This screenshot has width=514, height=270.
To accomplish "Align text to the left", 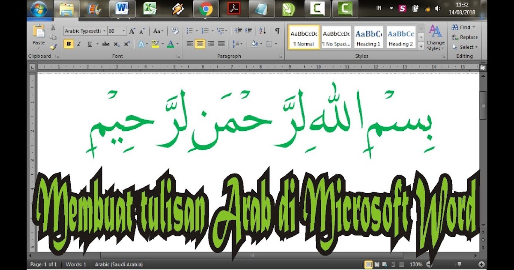I will 190,44.
